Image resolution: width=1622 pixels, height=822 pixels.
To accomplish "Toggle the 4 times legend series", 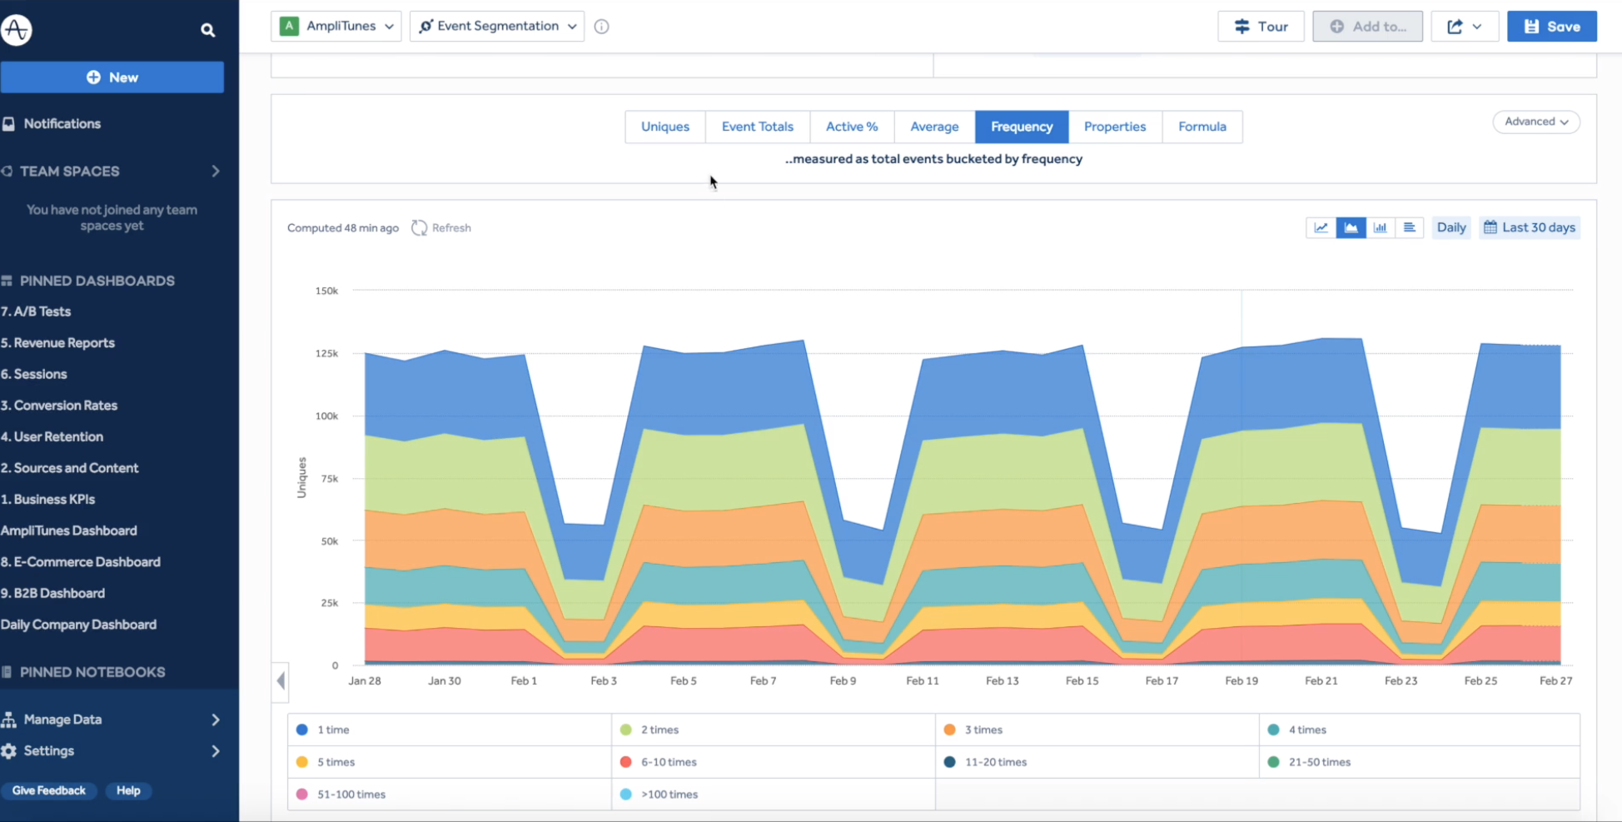I will point(1420,730).
